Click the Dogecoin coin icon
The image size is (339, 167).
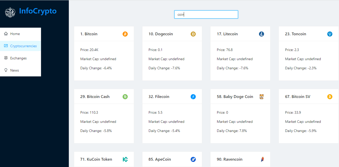click(x=193, y=34)
